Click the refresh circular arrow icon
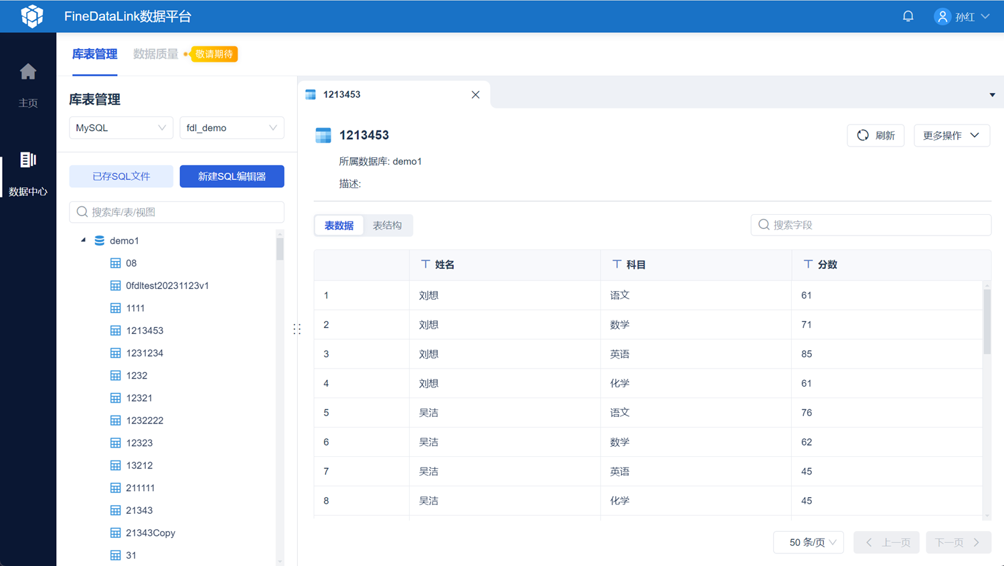Viewport: 1004px width, 566px height. coord(863,135)
